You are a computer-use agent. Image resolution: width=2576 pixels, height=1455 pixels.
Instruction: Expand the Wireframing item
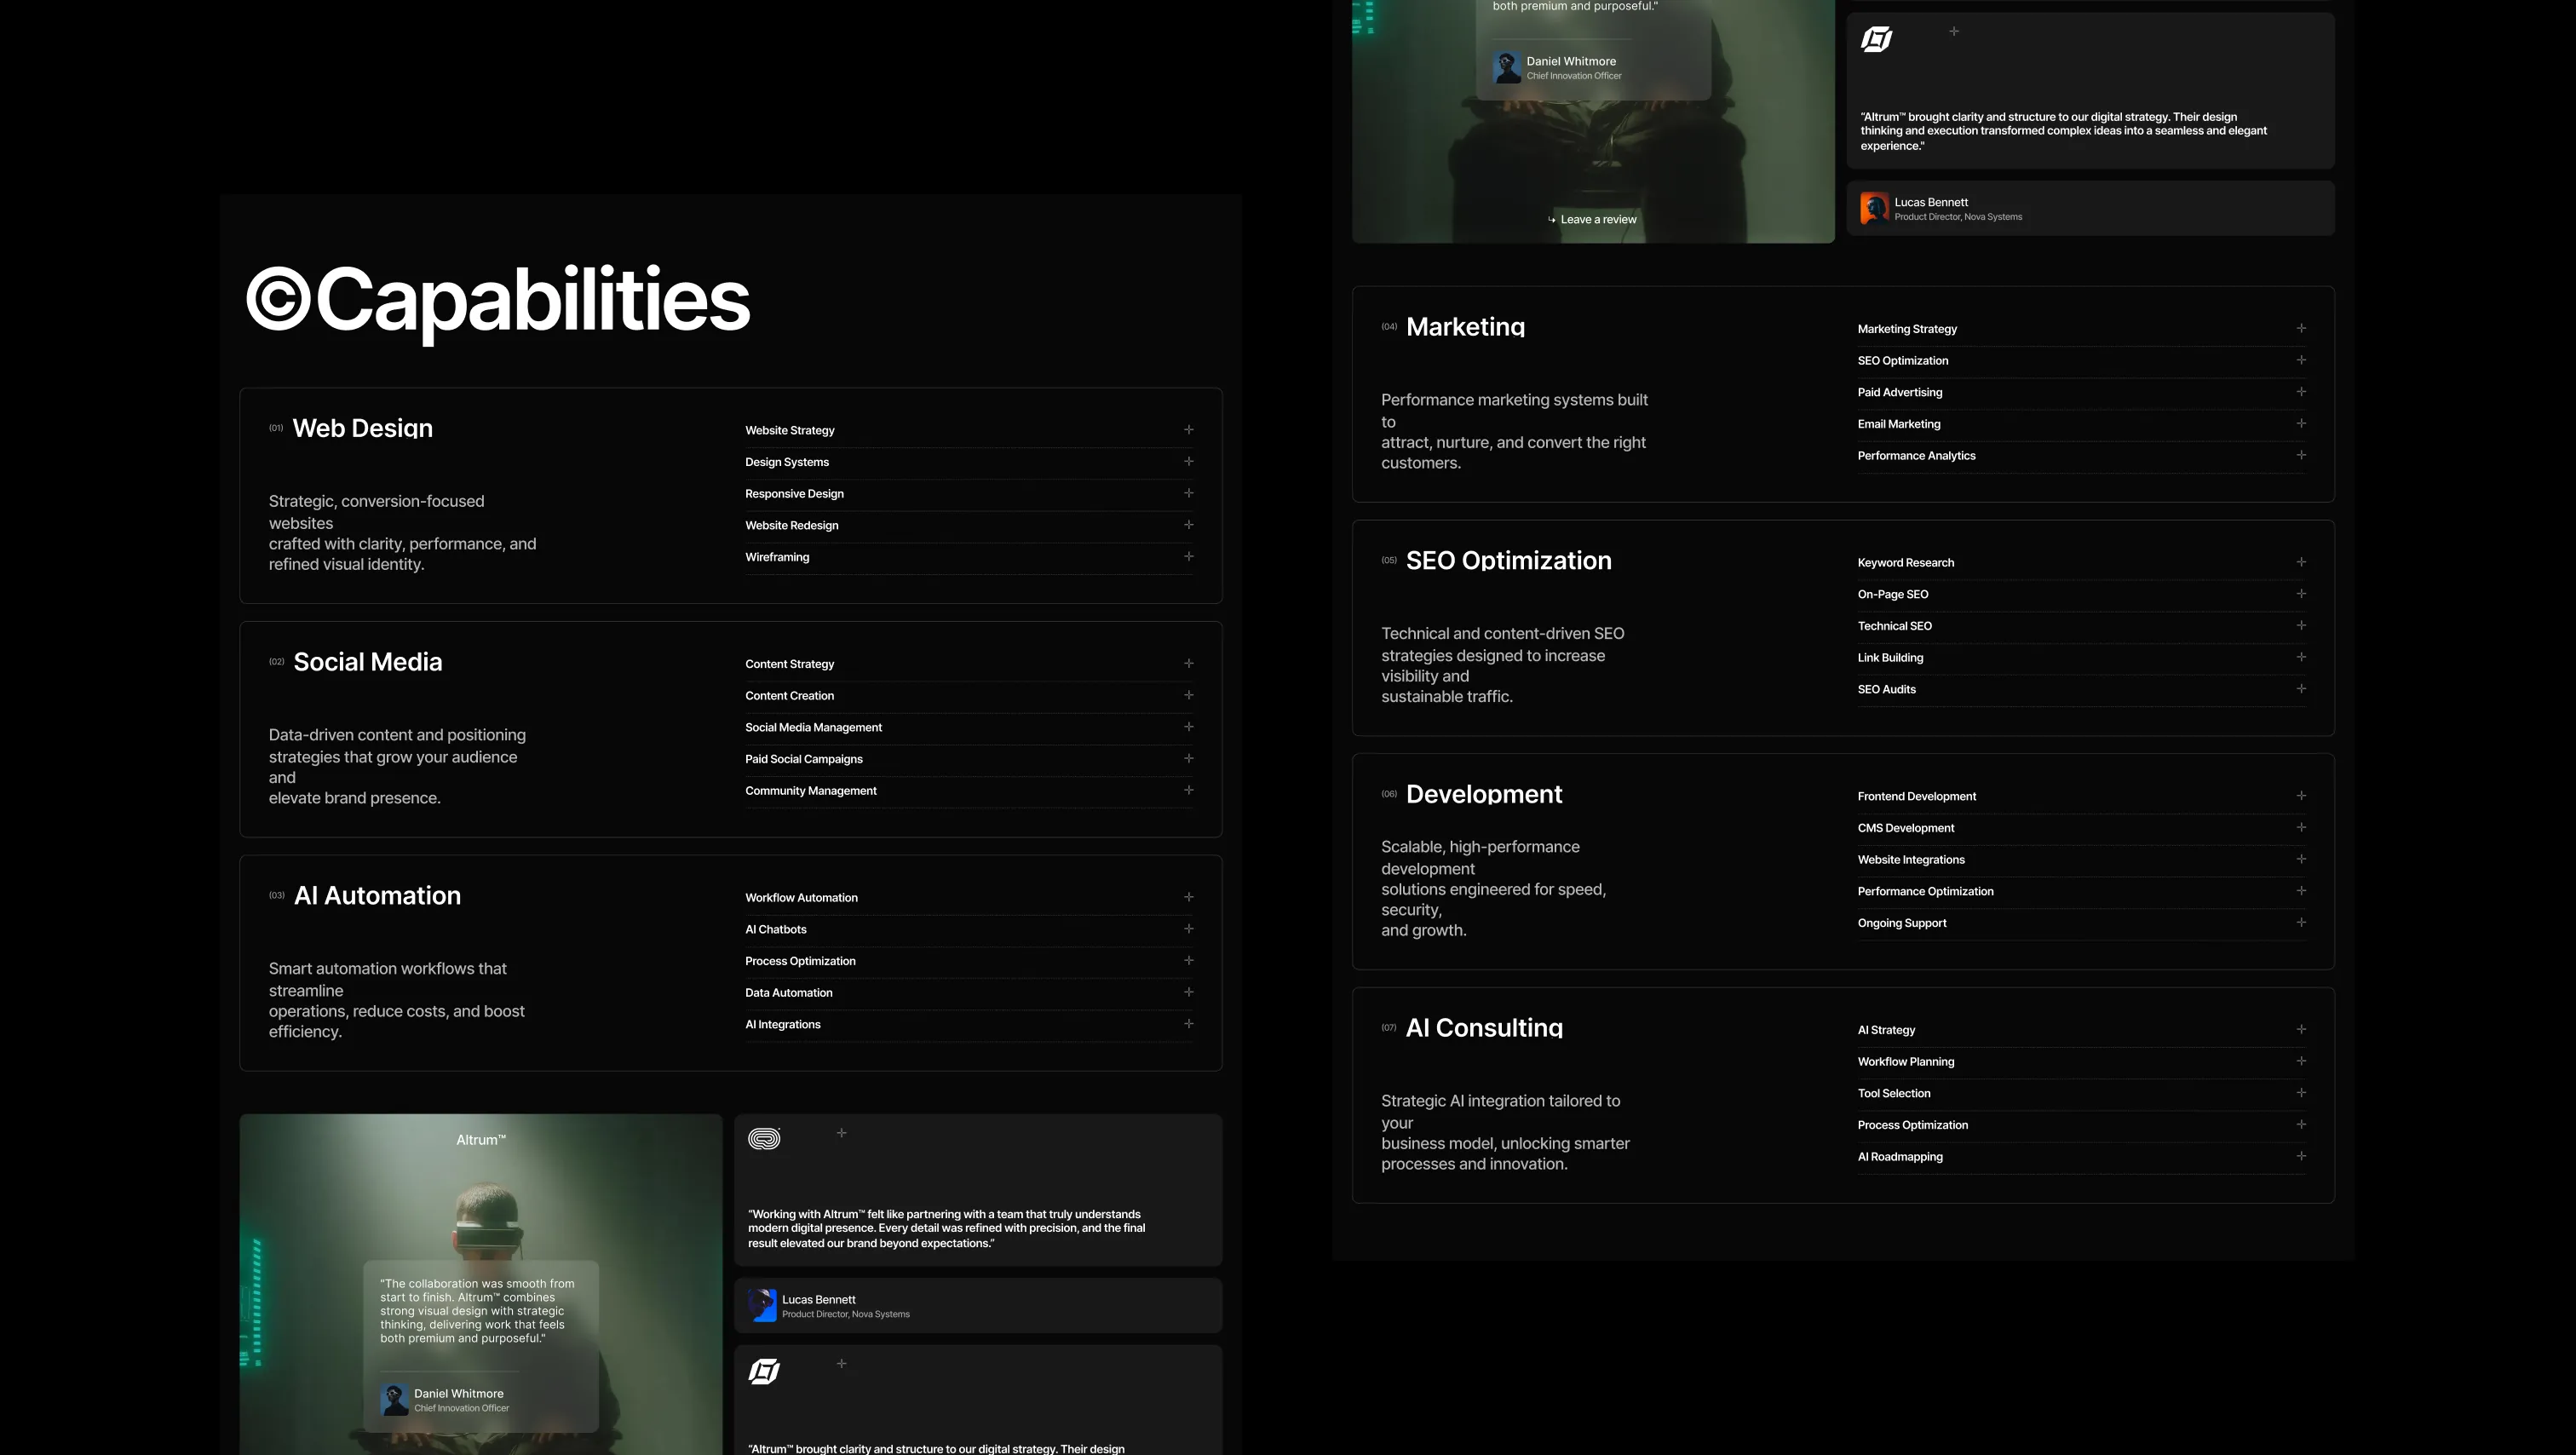point(968,557)
